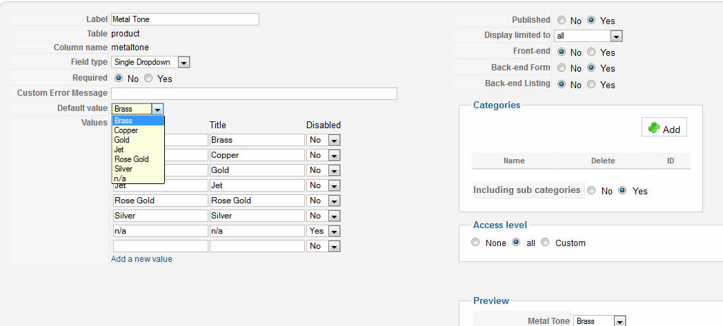This screenshot has height=326, width=723.
Task: Open Disabled dropdown for Brass row
Action: [334, 140]
